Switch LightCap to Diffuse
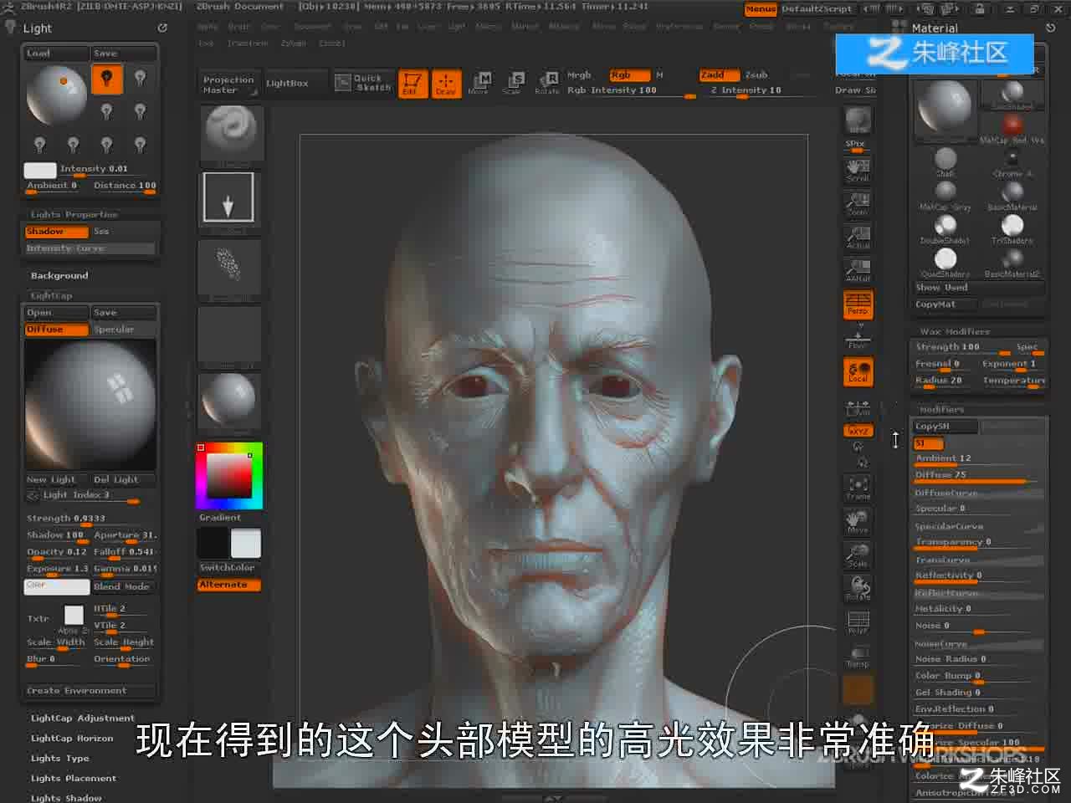1071x803 pixels. 56,330
